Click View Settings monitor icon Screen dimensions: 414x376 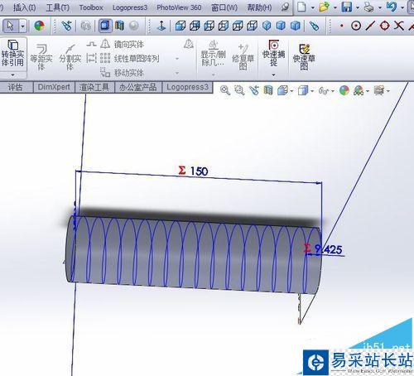coord(379,90)
